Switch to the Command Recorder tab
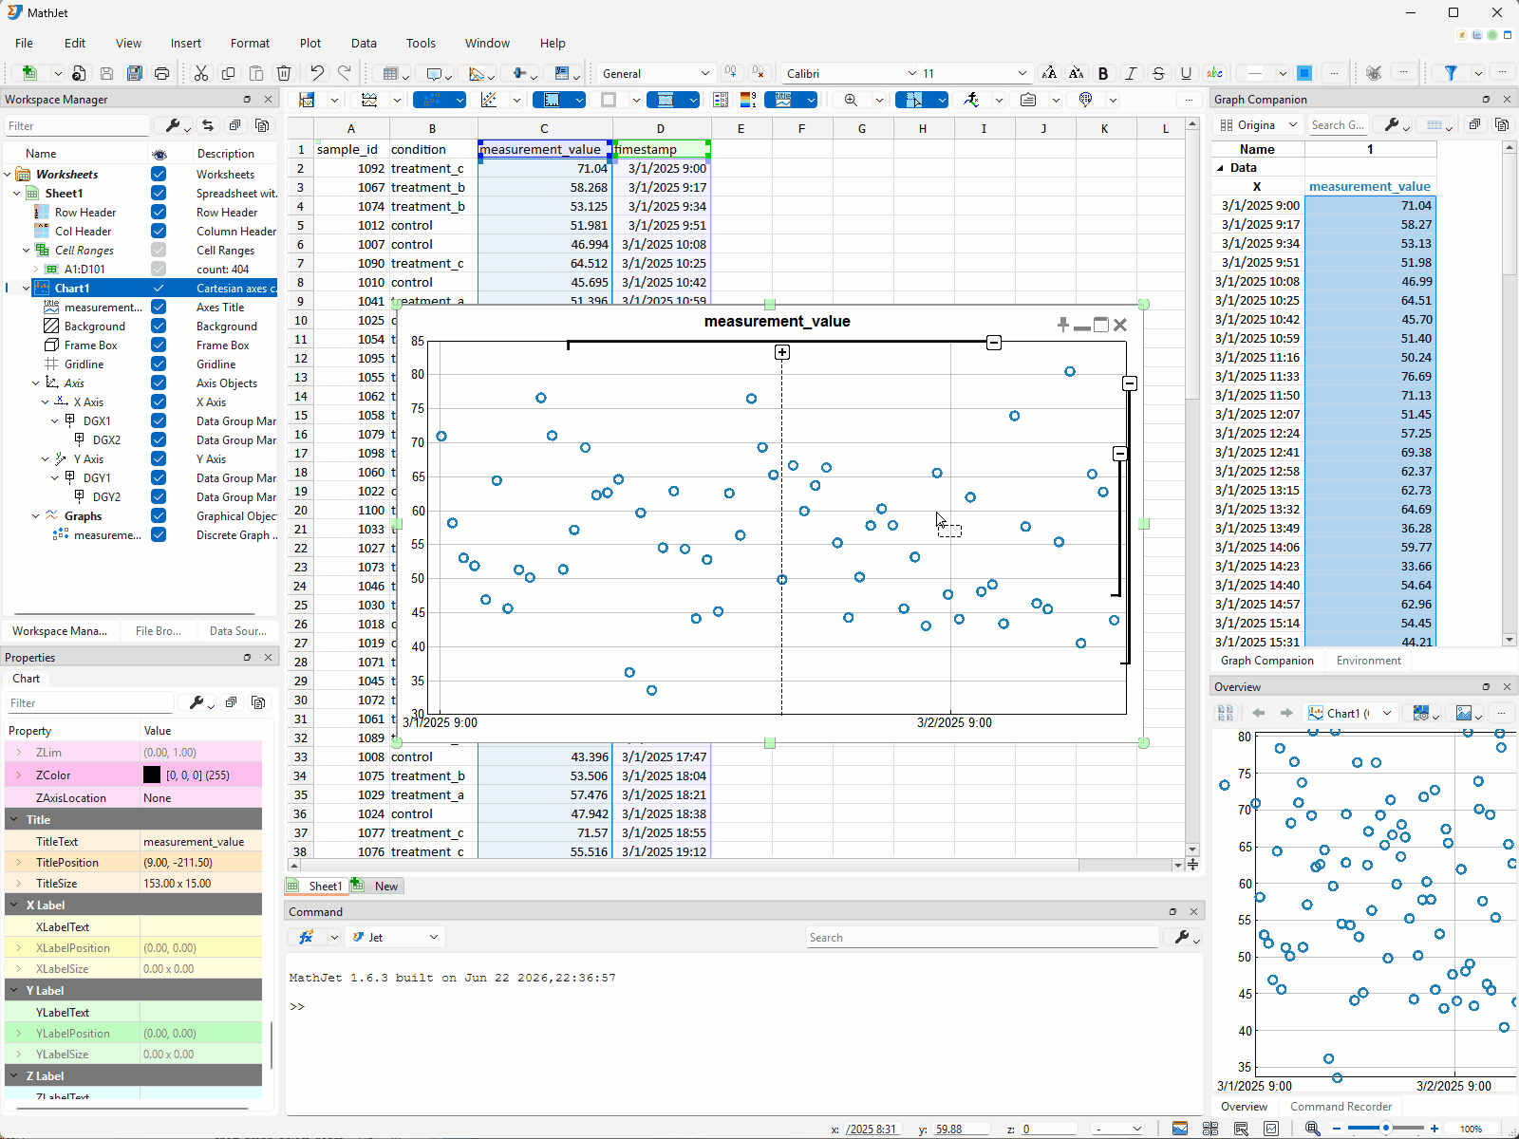Viewport: 1519px width, 1139px height. (x=1341, y=1107)
